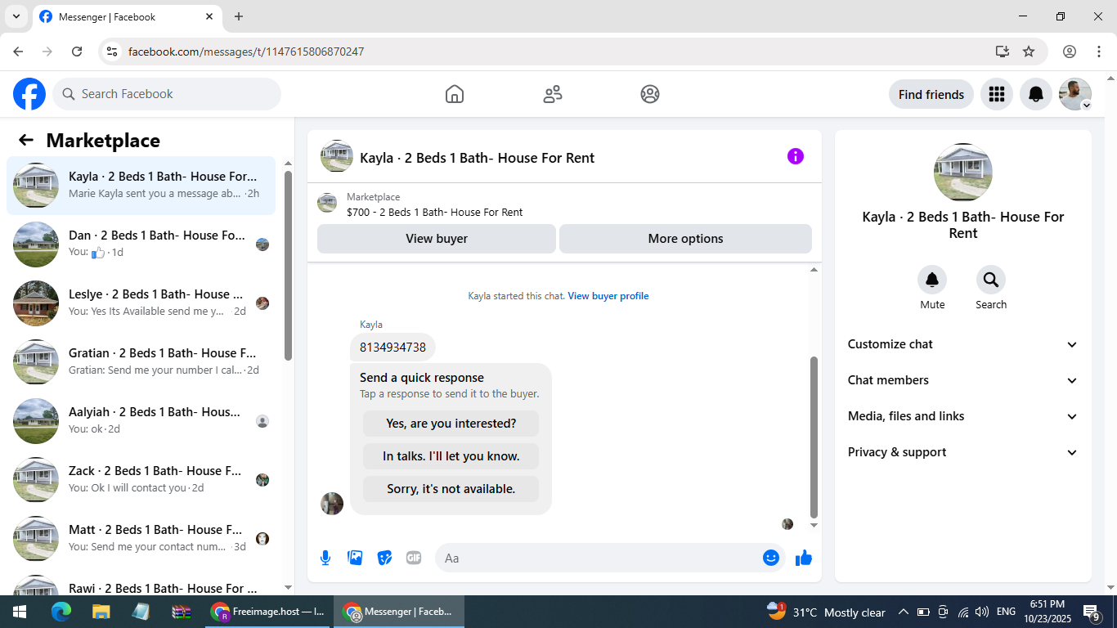
Task: Open the tab search dropdown arrow
Action: pos(16,16)
